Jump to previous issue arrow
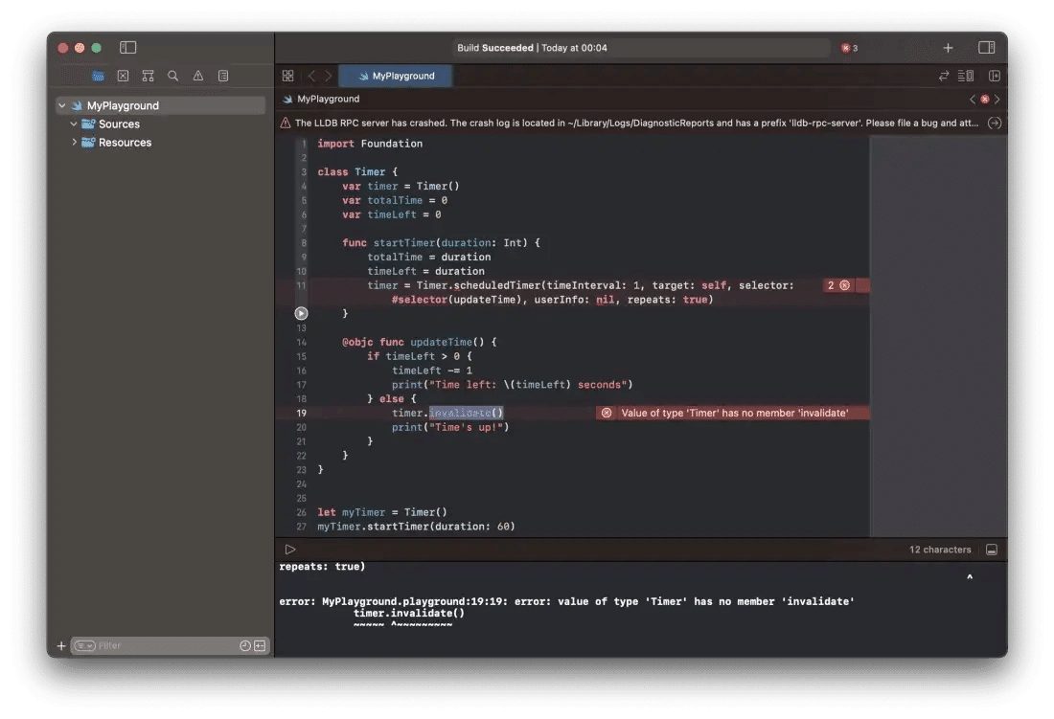The height and width of the screenshot is (719, 1054). [972, 100]
